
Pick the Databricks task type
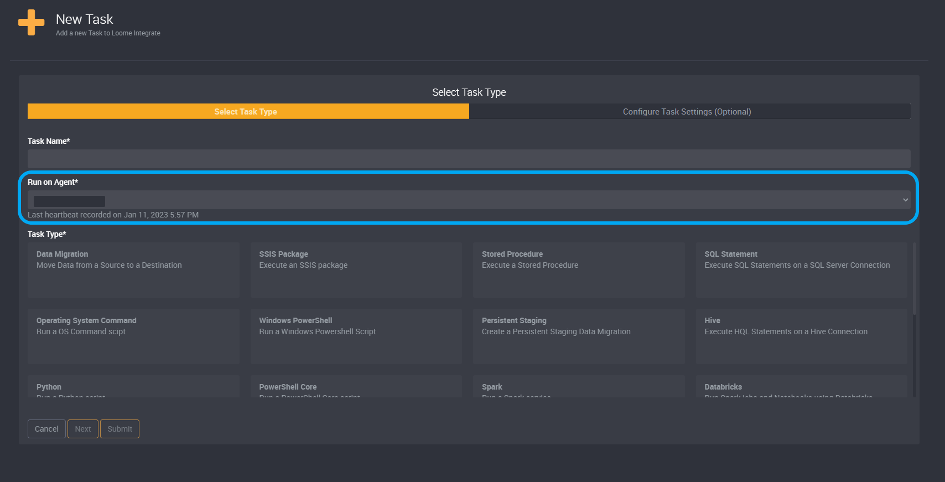pyautogui.click(x=802, y=386)
